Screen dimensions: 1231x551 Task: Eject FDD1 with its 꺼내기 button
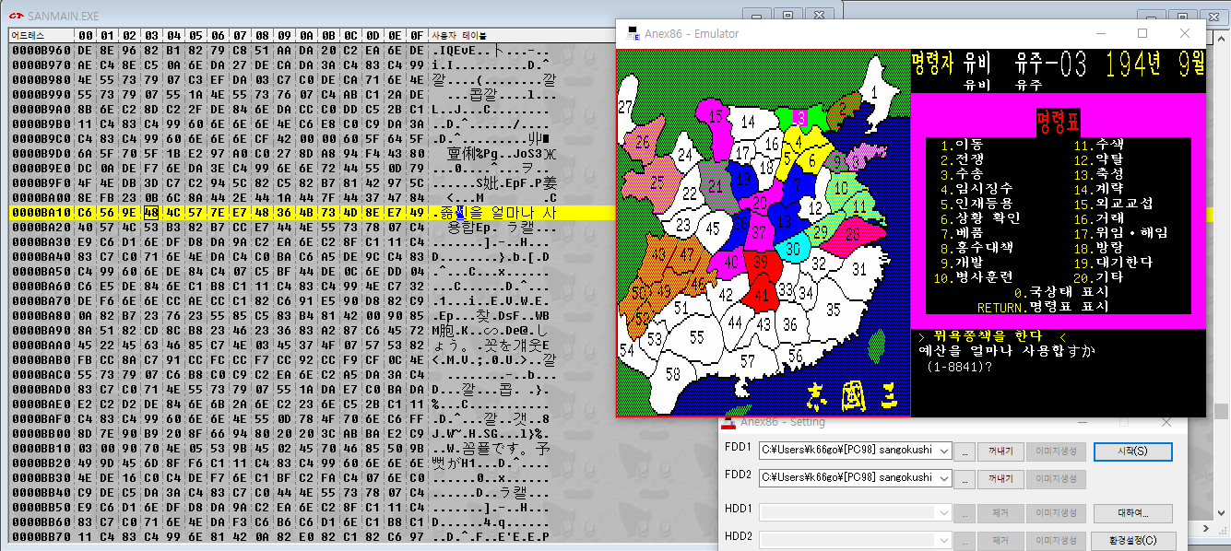click(x=1000, y=451)
